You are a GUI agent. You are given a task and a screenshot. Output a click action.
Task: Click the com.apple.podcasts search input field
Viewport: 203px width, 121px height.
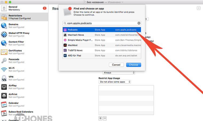(102, 23)
